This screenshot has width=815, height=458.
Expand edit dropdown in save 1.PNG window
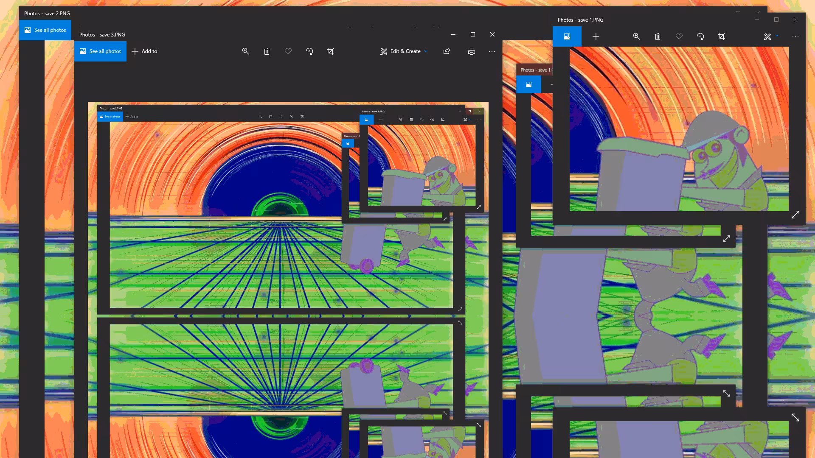click(x=771, y=36)
